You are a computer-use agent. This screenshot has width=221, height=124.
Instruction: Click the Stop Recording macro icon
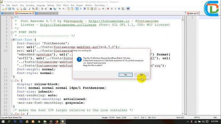112,9
